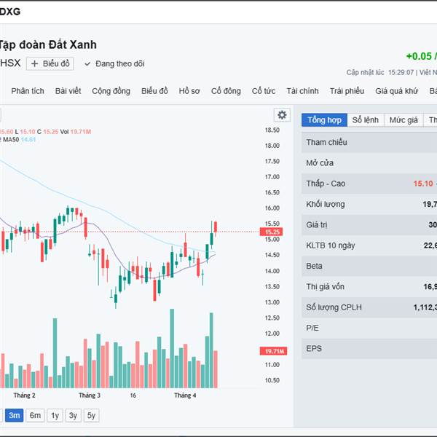Open the Giá quá khứ tab

click(396, 91)
